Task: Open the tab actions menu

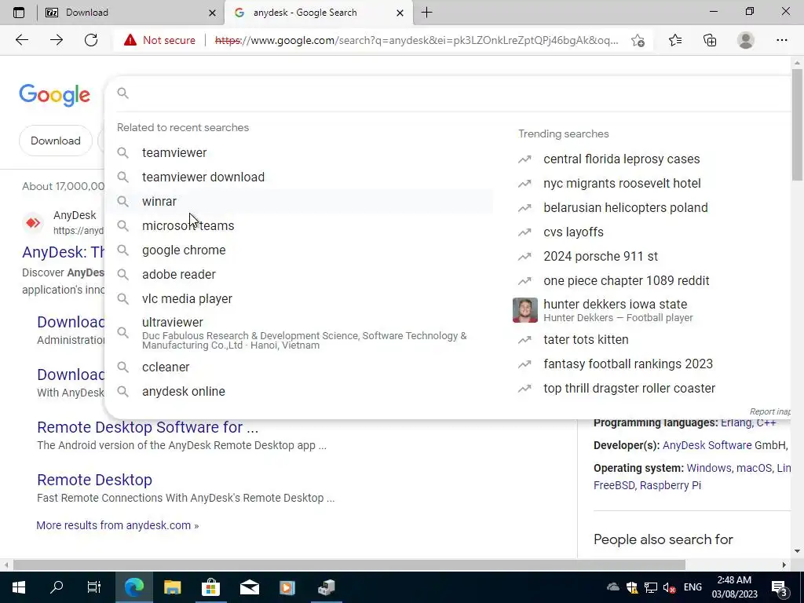Action: pos(19,13)
